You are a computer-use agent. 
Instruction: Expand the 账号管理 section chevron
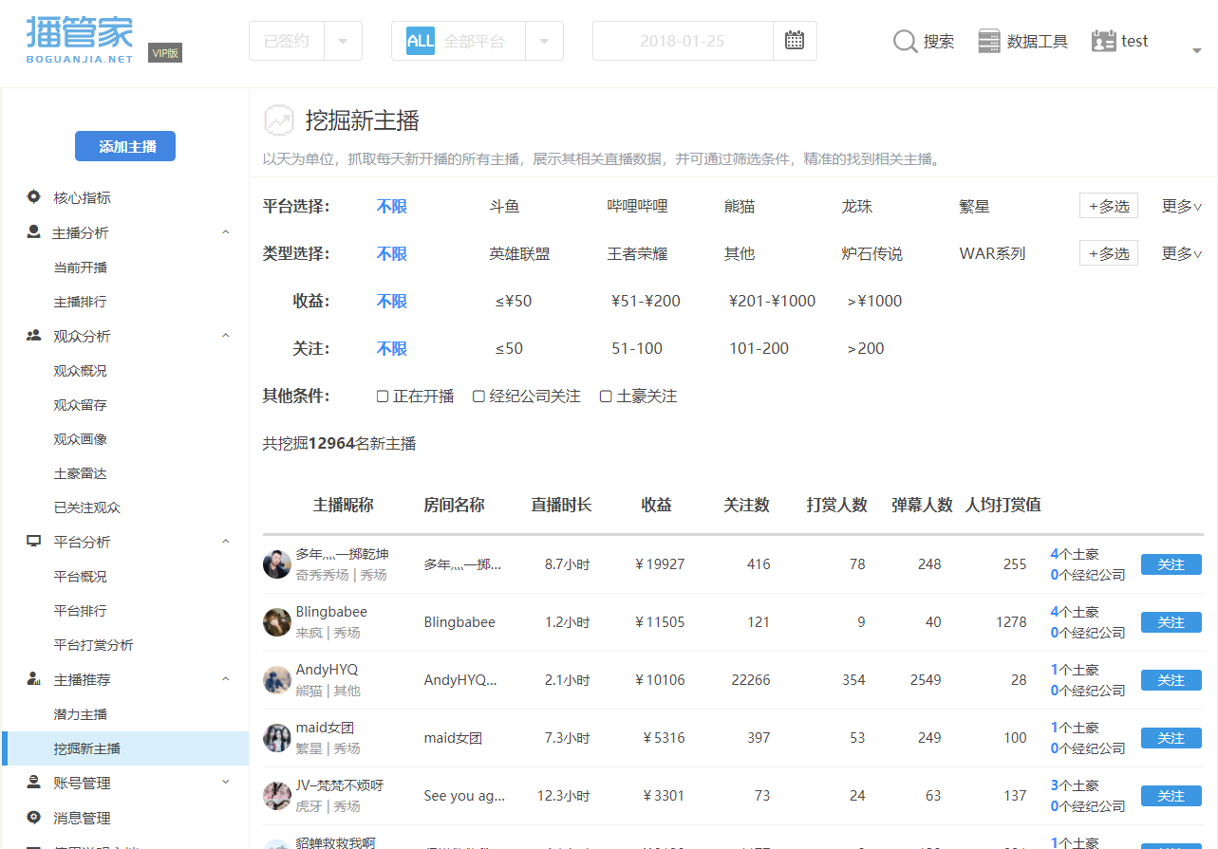click(226, 783)
